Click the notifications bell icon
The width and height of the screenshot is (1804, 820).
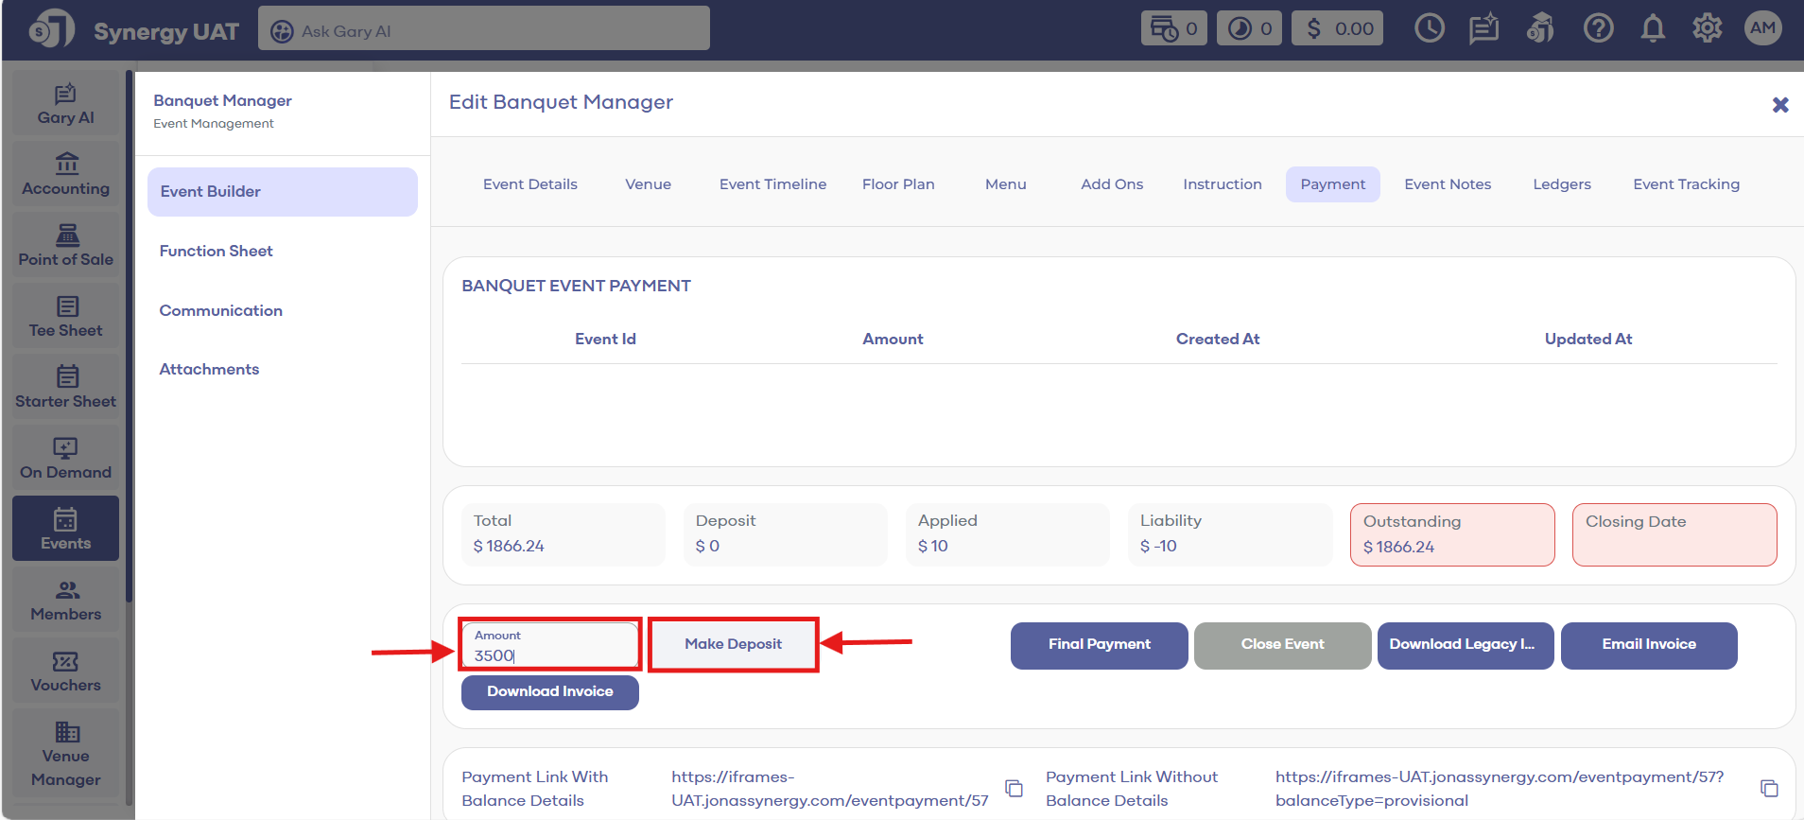tap(1652, 28)
